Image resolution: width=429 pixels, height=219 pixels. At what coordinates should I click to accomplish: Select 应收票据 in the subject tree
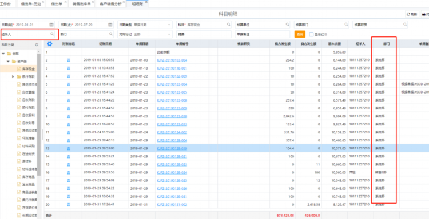click(x=29, y=92)
